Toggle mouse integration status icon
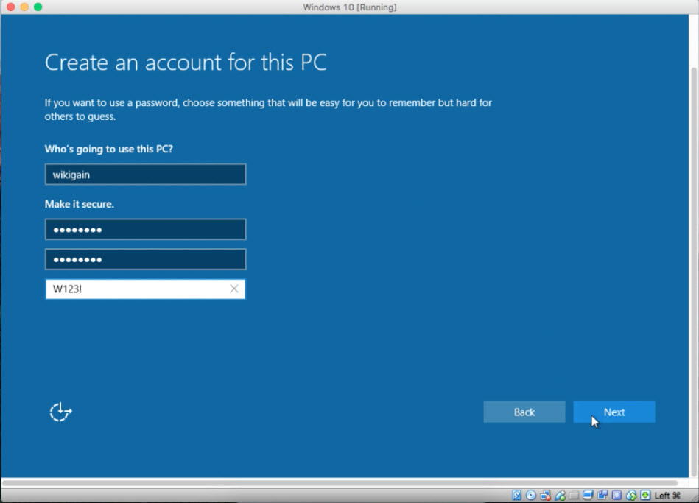The image size is (699, 503). [631, 495]
